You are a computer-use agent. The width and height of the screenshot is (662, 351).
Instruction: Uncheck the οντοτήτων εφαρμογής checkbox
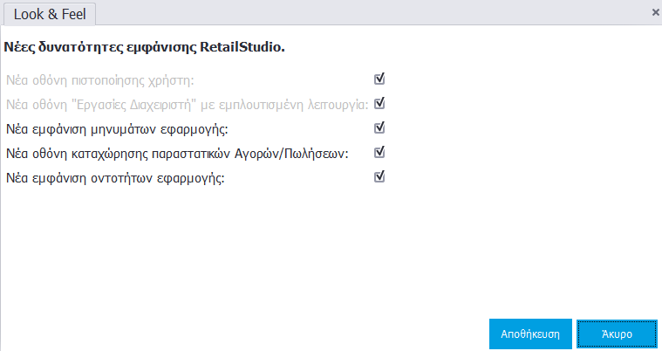[379, 177]
